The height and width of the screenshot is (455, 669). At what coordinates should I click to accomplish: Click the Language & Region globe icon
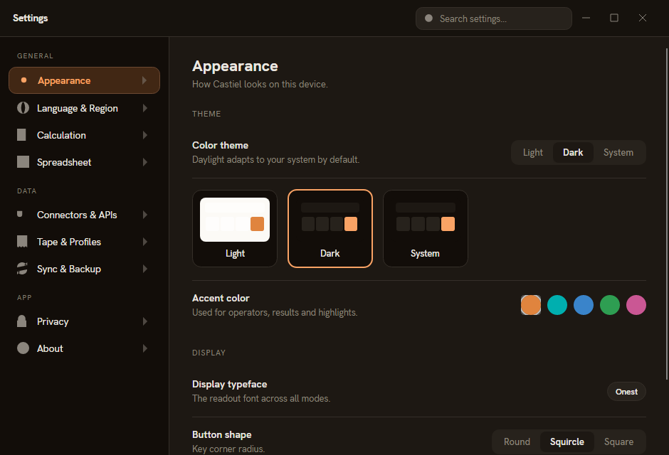pyautogui.click(x=23, y=108)
